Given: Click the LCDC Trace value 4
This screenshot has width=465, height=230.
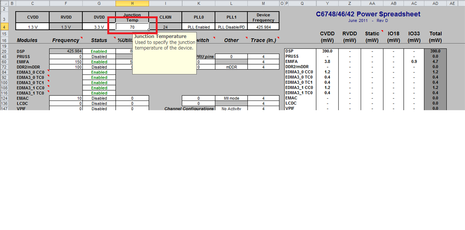Looking at the screenshot, I should pos(263,103).
